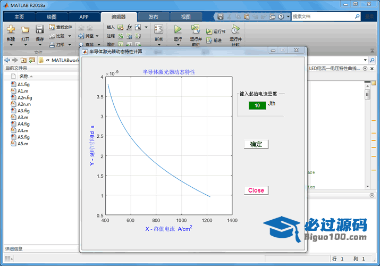Save the file using the 保存 disk icon

pyautogui.click(x=39, y=29)
